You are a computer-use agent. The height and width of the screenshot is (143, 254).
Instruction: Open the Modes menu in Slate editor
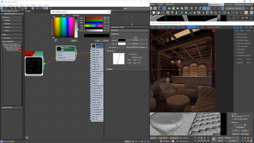click(4, 5)
